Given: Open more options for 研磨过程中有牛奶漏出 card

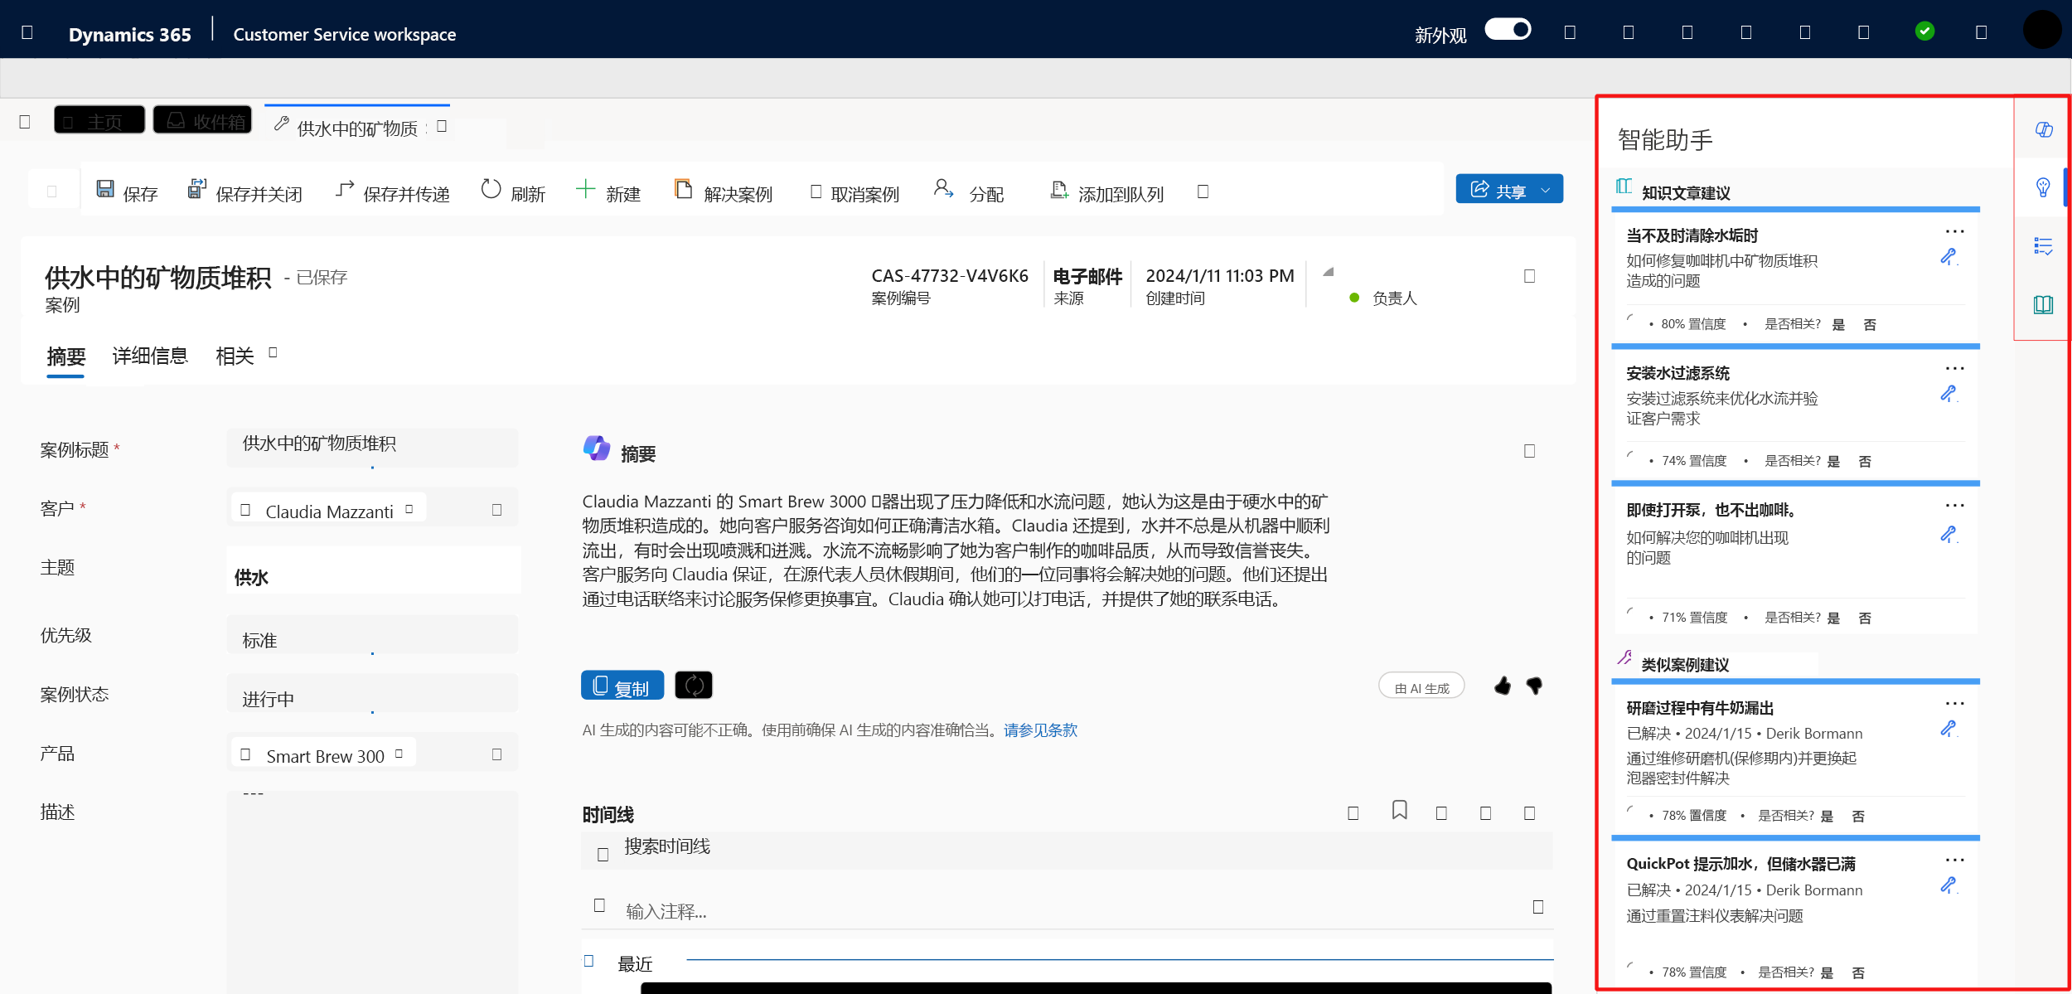Looking at the screenshot, I should tap(1955, 703).
